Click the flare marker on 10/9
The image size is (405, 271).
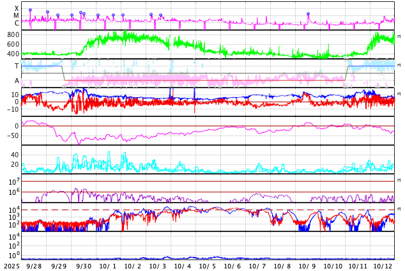point(308,13)
